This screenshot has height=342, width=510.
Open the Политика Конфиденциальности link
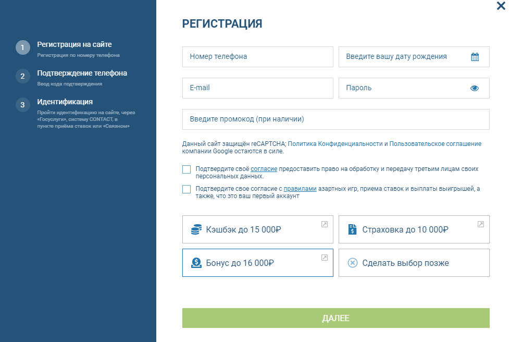335,144
